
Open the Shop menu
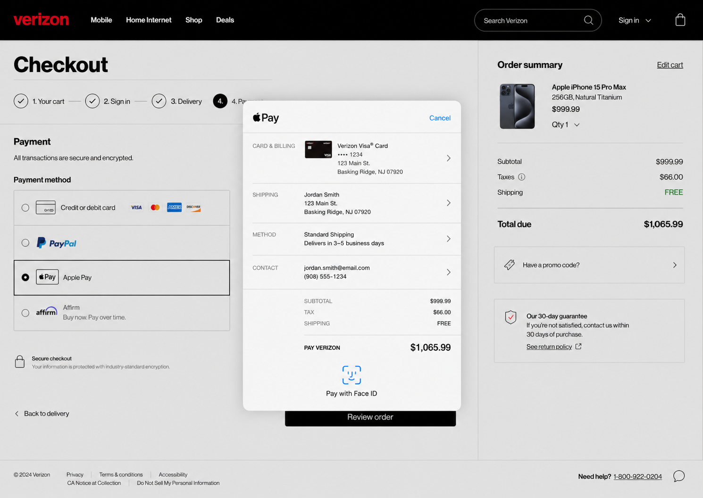(194, 20)
